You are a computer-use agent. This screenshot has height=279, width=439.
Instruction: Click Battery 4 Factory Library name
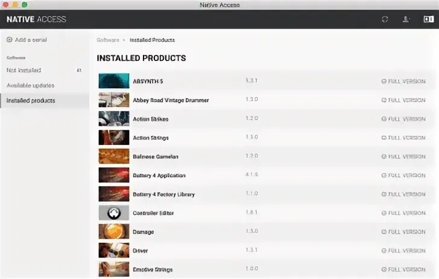tap(164, 194)
